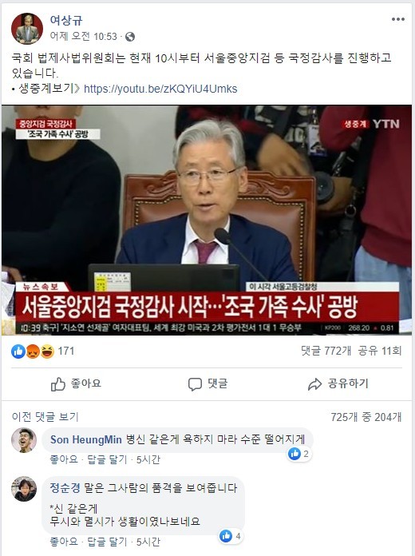Click the angry face reaction icon
Screen dimensions: 415x556
click(x=33, y=351)
